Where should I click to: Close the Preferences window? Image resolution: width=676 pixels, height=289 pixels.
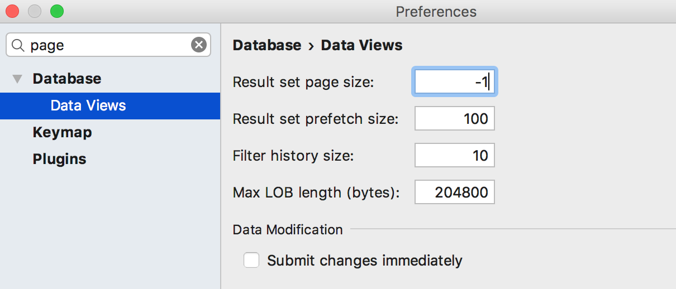12,11
